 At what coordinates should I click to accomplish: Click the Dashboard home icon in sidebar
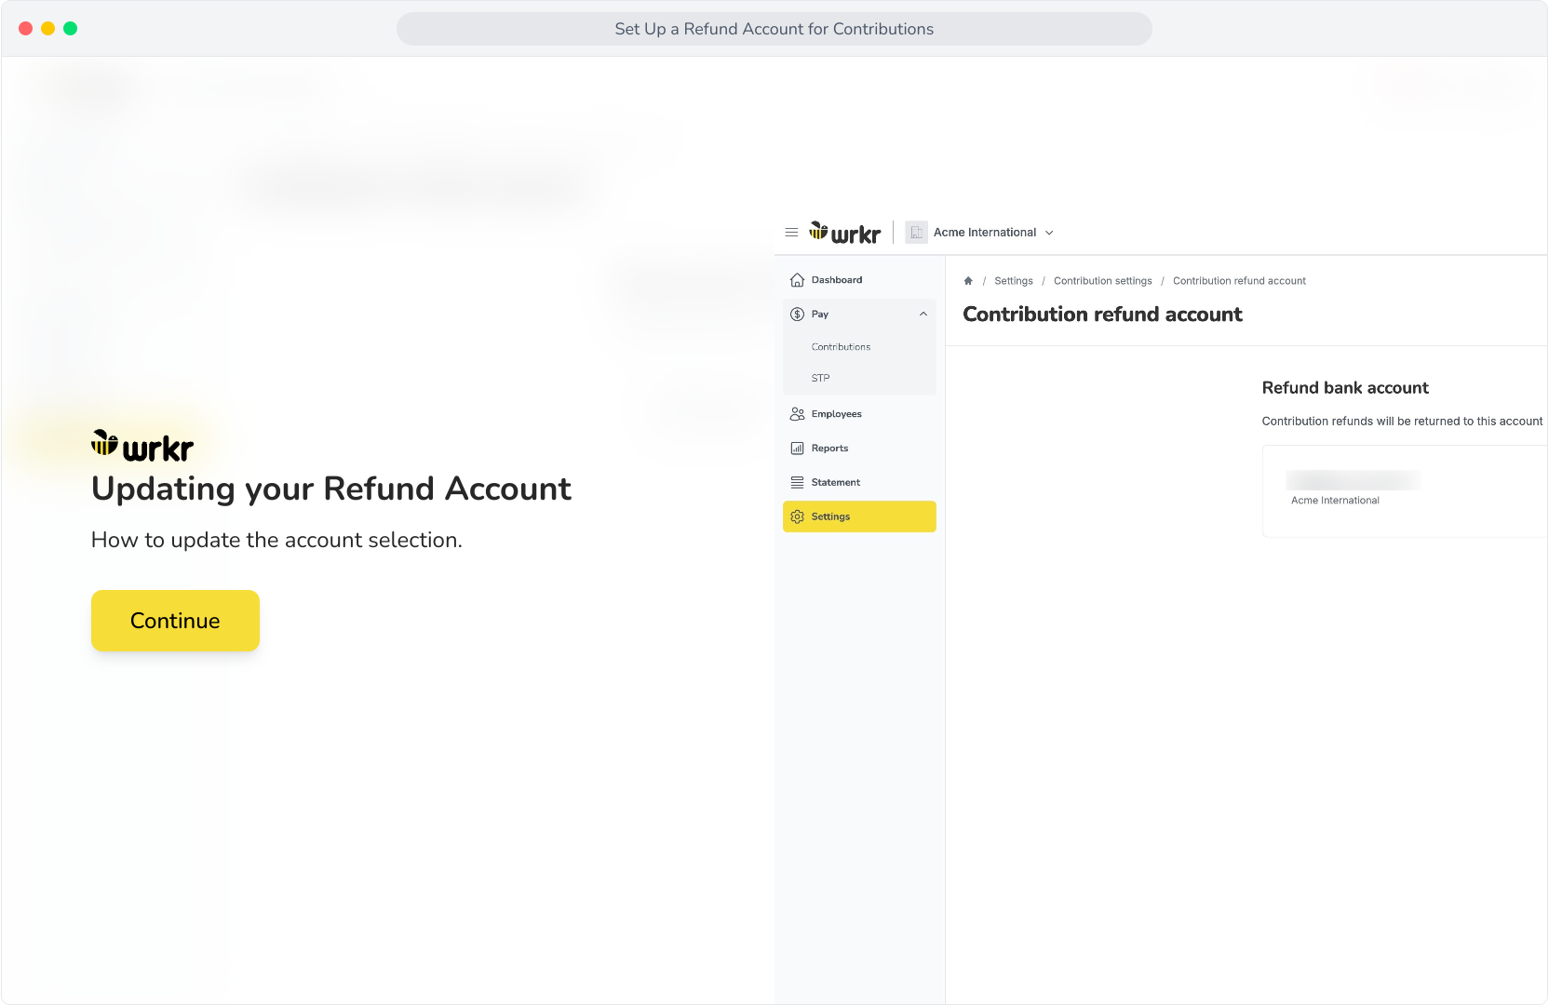(x=797, y=280)
